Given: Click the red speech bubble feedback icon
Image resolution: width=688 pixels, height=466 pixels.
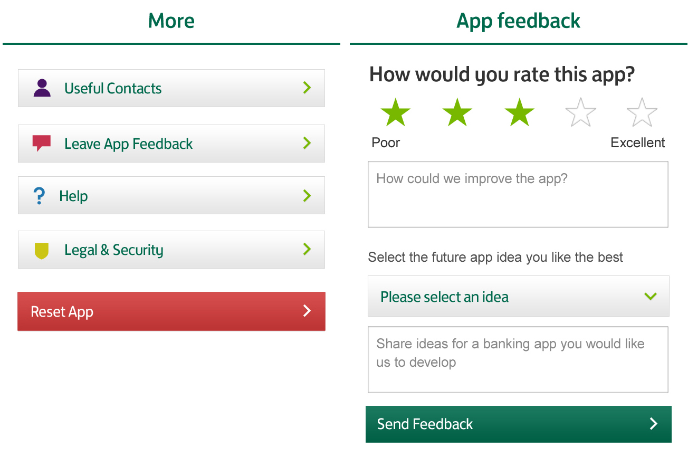Looking at the screenshot, I should click(x=42, y=143).
